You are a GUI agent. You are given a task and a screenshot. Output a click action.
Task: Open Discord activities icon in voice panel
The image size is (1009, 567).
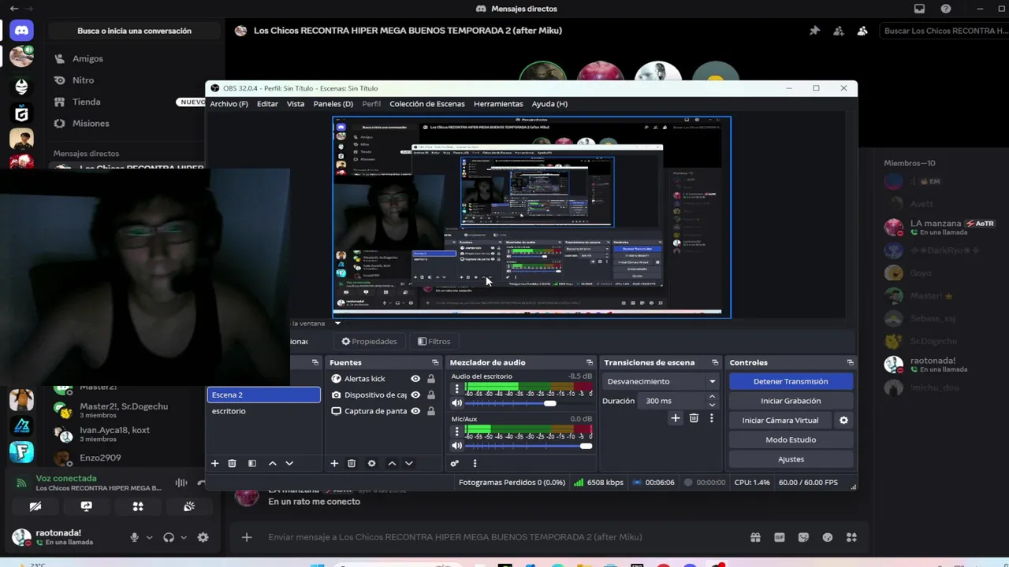click(x=138, y=506)
